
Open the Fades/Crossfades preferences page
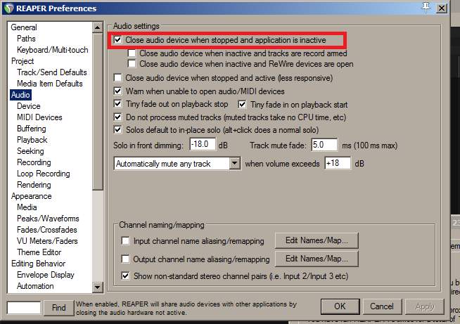tap(47, 230)
